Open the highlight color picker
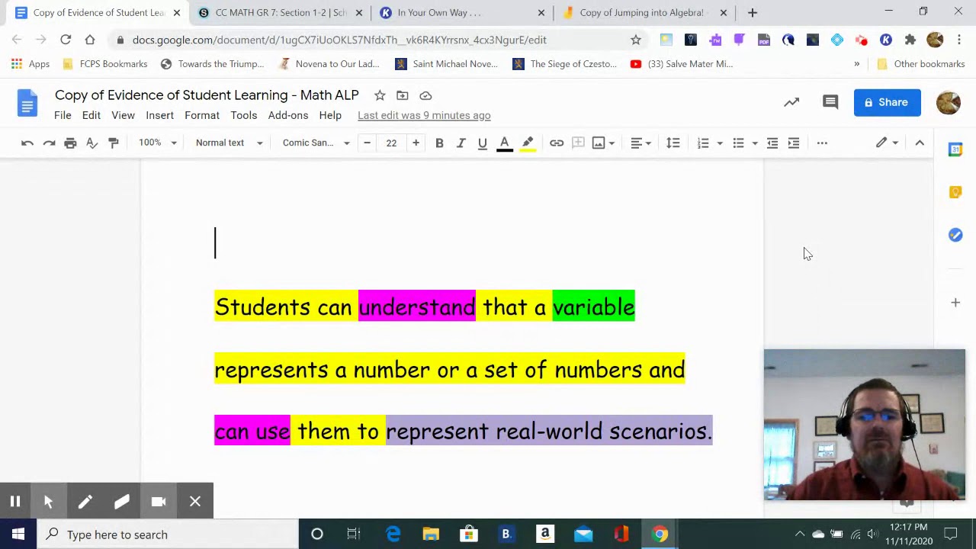The width and height of the screenshot is (976, 549). click(x=528, y=143)
